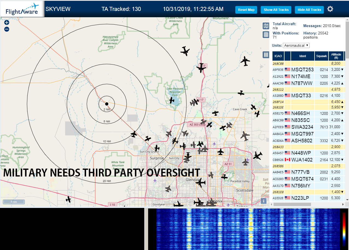Click the 31,000 altitude value
Viewport: 349px width, 250px height.
(x=335, y=127)
